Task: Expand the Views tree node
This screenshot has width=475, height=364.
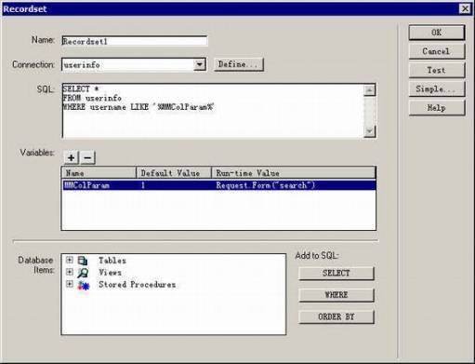Action: [70, 272]
